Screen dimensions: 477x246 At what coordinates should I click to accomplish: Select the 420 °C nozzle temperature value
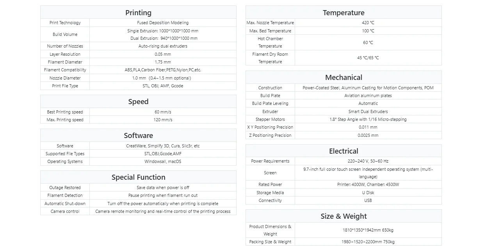pos(368,23)
